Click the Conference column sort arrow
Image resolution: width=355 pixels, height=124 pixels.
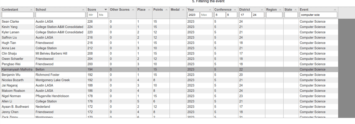coord(235,10)
